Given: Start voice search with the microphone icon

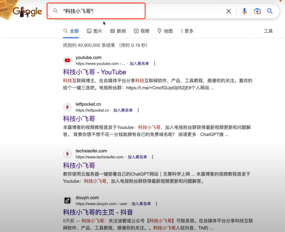Looking at the screenshot, I should [244, 11].
